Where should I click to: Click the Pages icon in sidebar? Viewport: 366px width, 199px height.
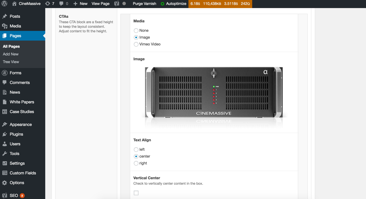(x=5, y=36)
